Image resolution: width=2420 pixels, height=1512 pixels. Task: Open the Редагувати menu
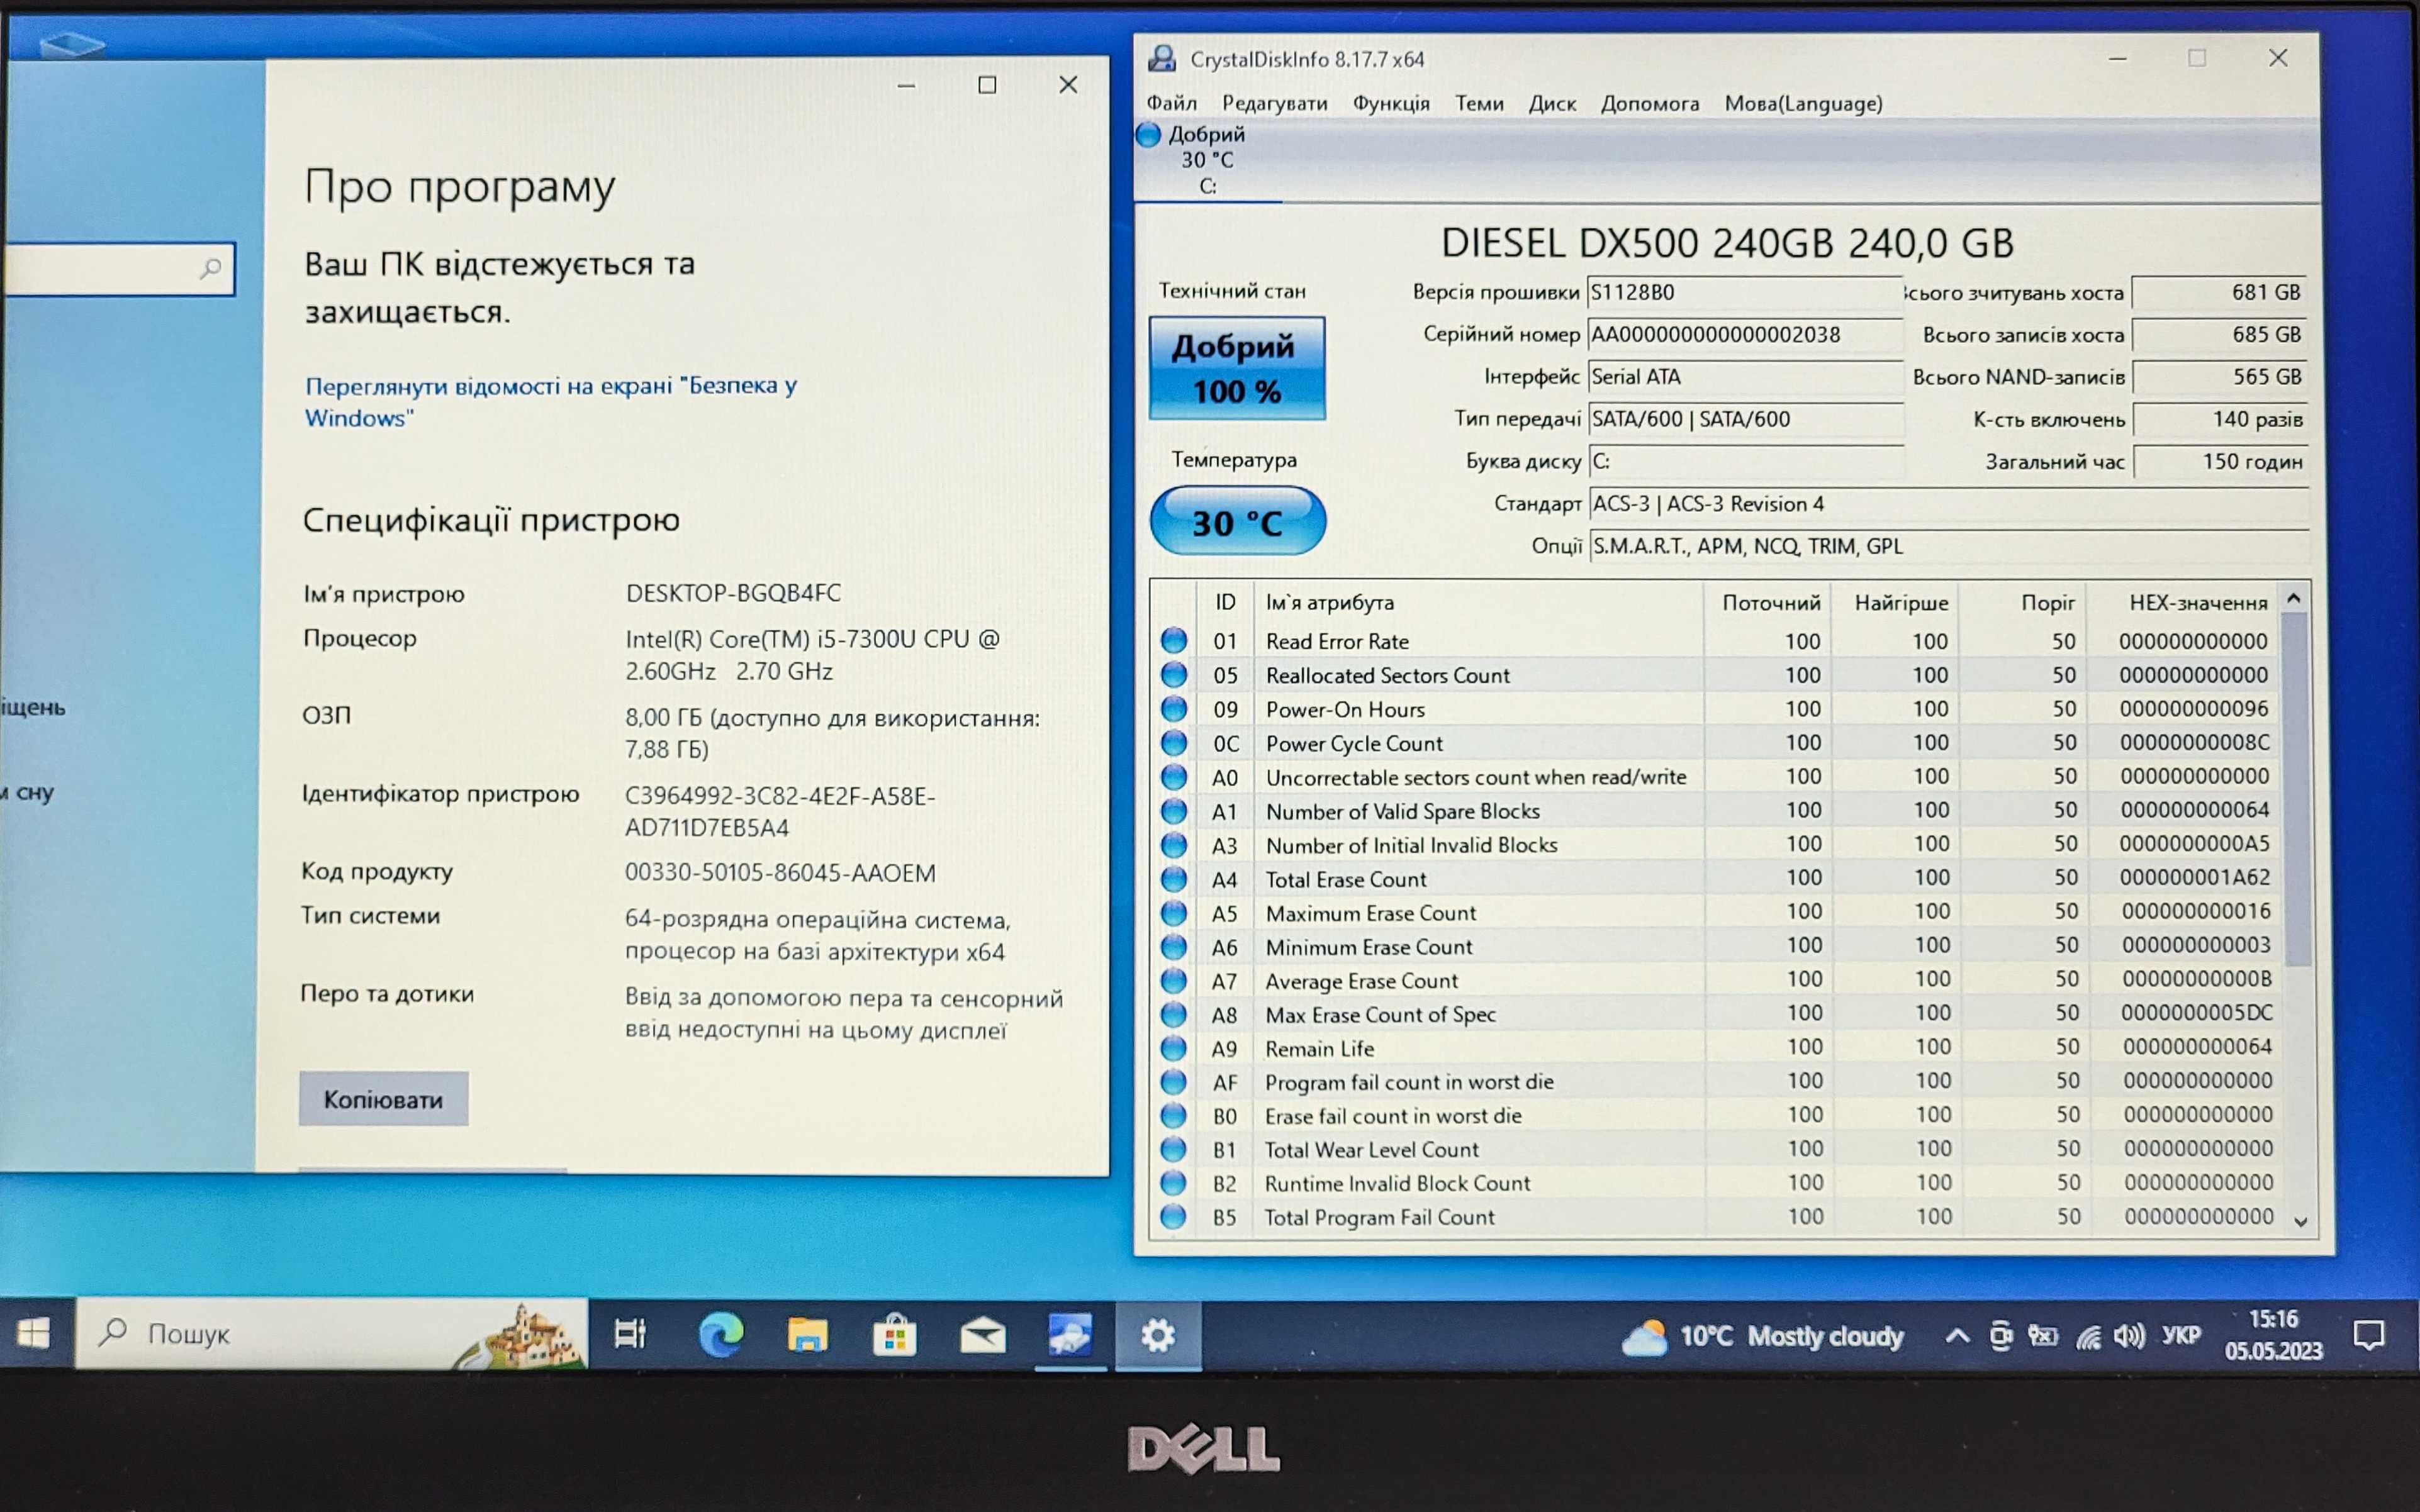[1275, 103]
